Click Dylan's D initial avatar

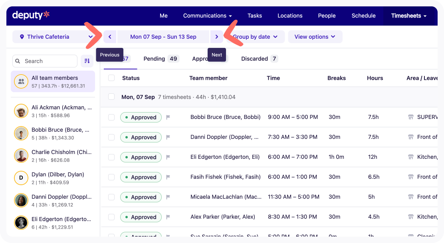tap(21, 178)
